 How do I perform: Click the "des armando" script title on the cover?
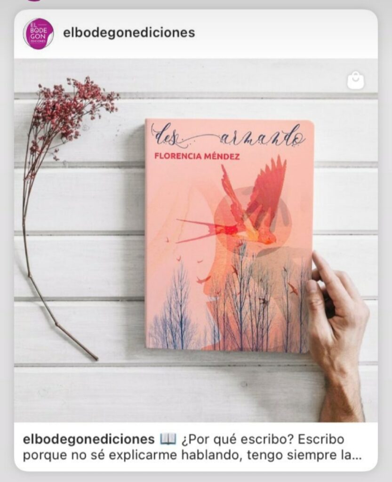tap(228, 136)
